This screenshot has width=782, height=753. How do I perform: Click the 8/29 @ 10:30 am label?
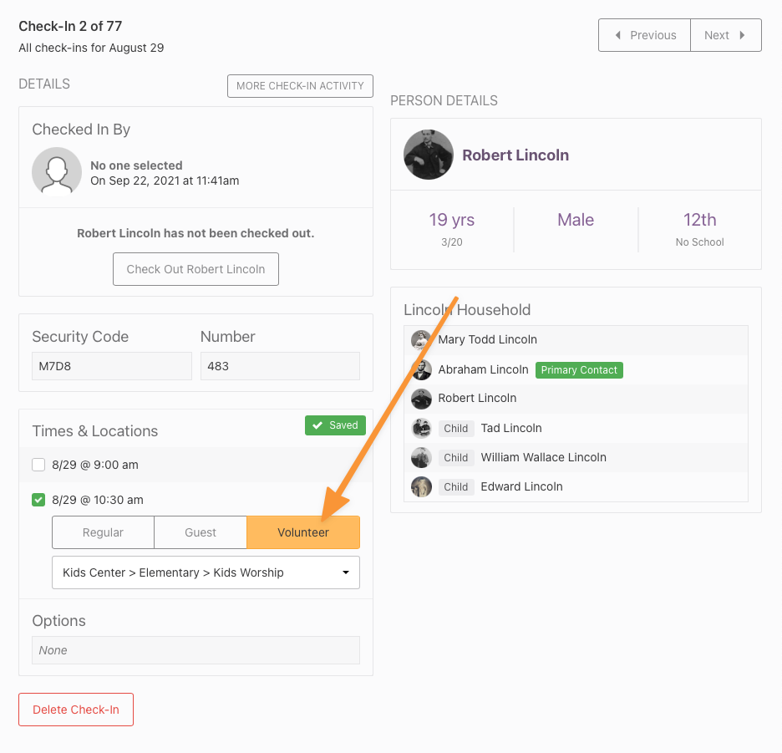click(x=98, y=500)
